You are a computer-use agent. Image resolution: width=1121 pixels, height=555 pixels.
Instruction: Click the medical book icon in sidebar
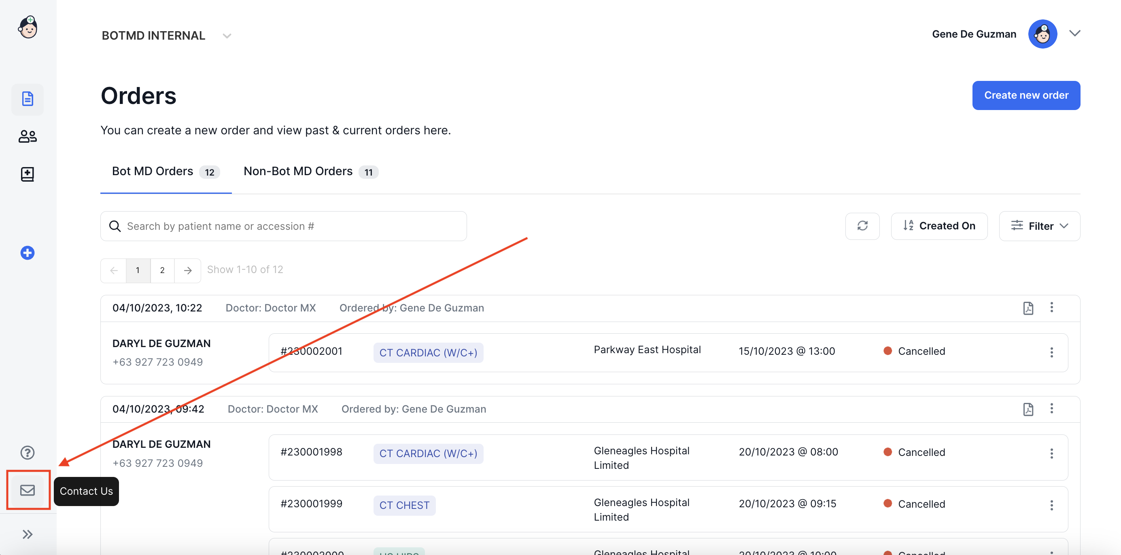(28, 174)
